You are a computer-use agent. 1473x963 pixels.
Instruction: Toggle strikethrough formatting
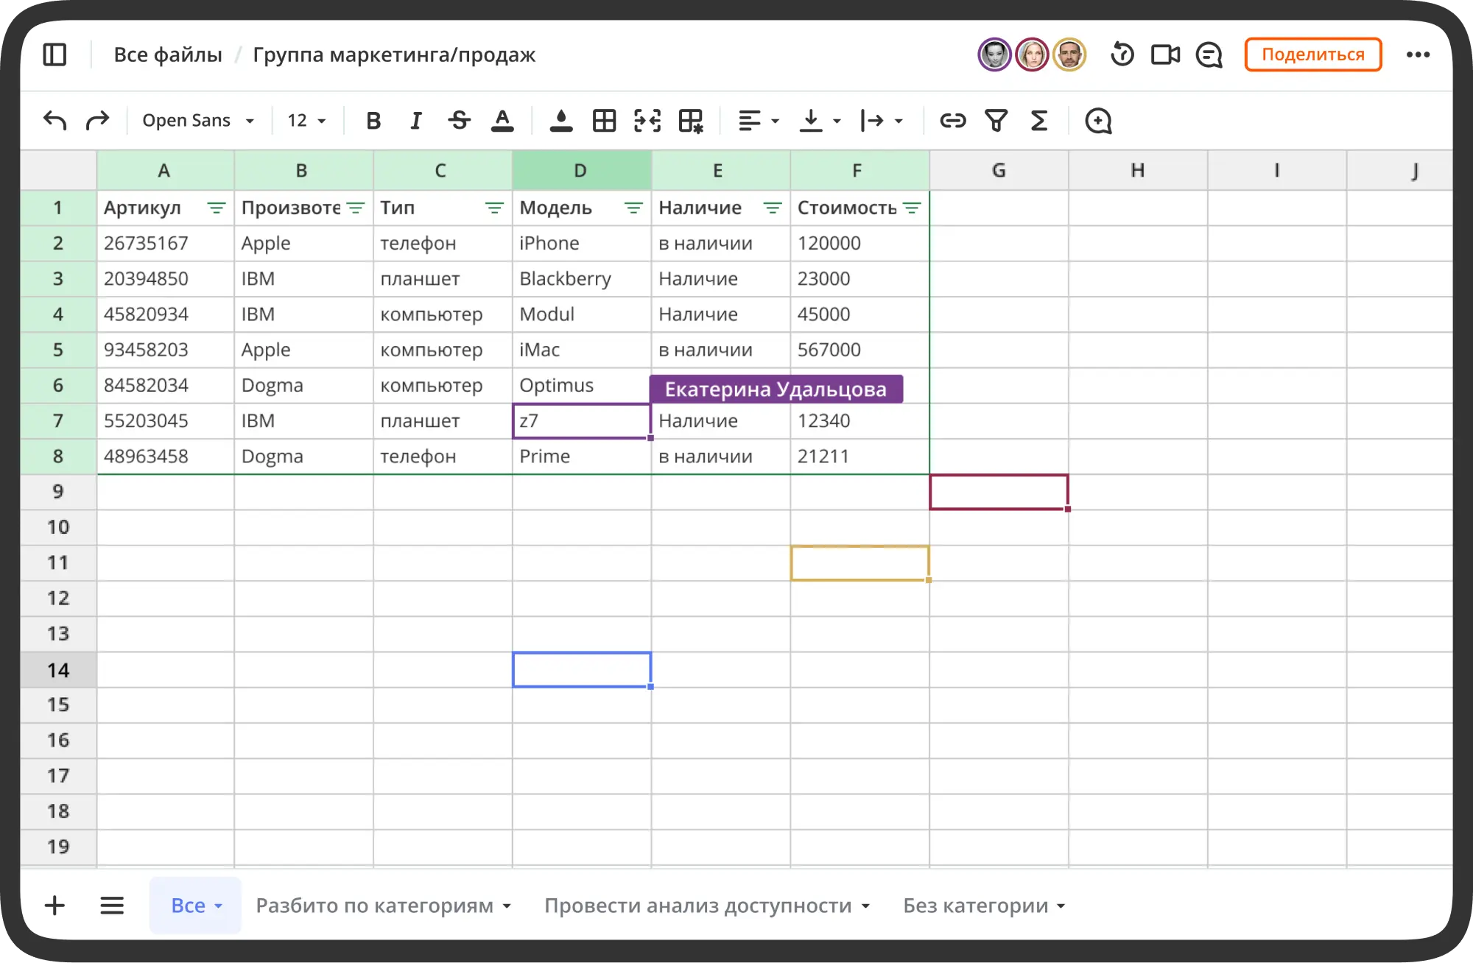tap(459, 120)
